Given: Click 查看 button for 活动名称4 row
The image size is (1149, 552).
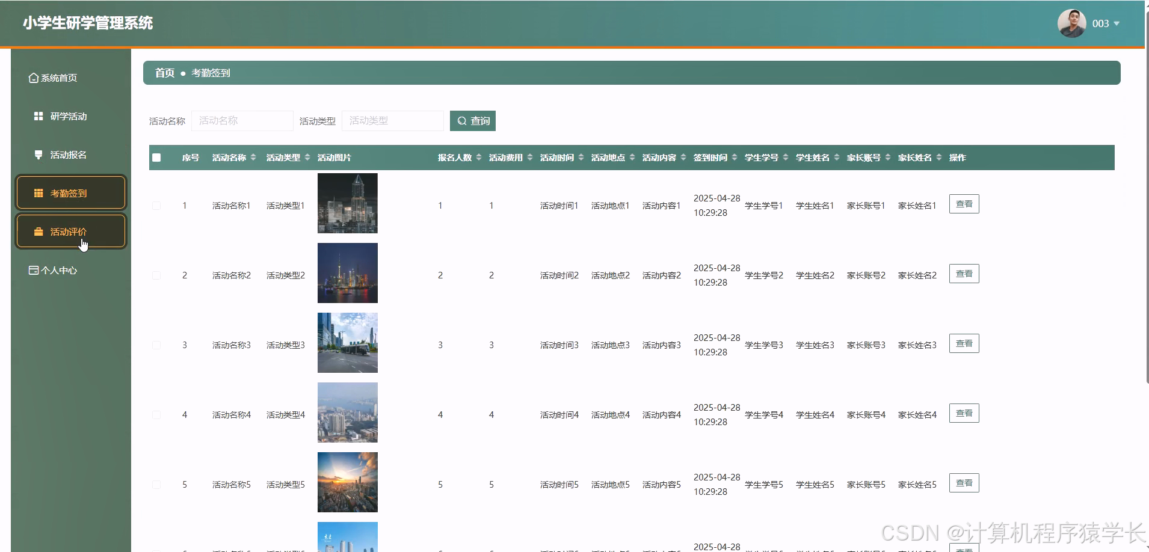Looking at the screenshot, I should (964, 413).
